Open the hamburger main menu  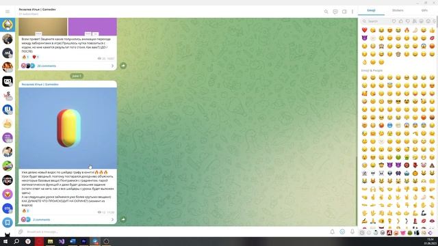coord(8,12)
